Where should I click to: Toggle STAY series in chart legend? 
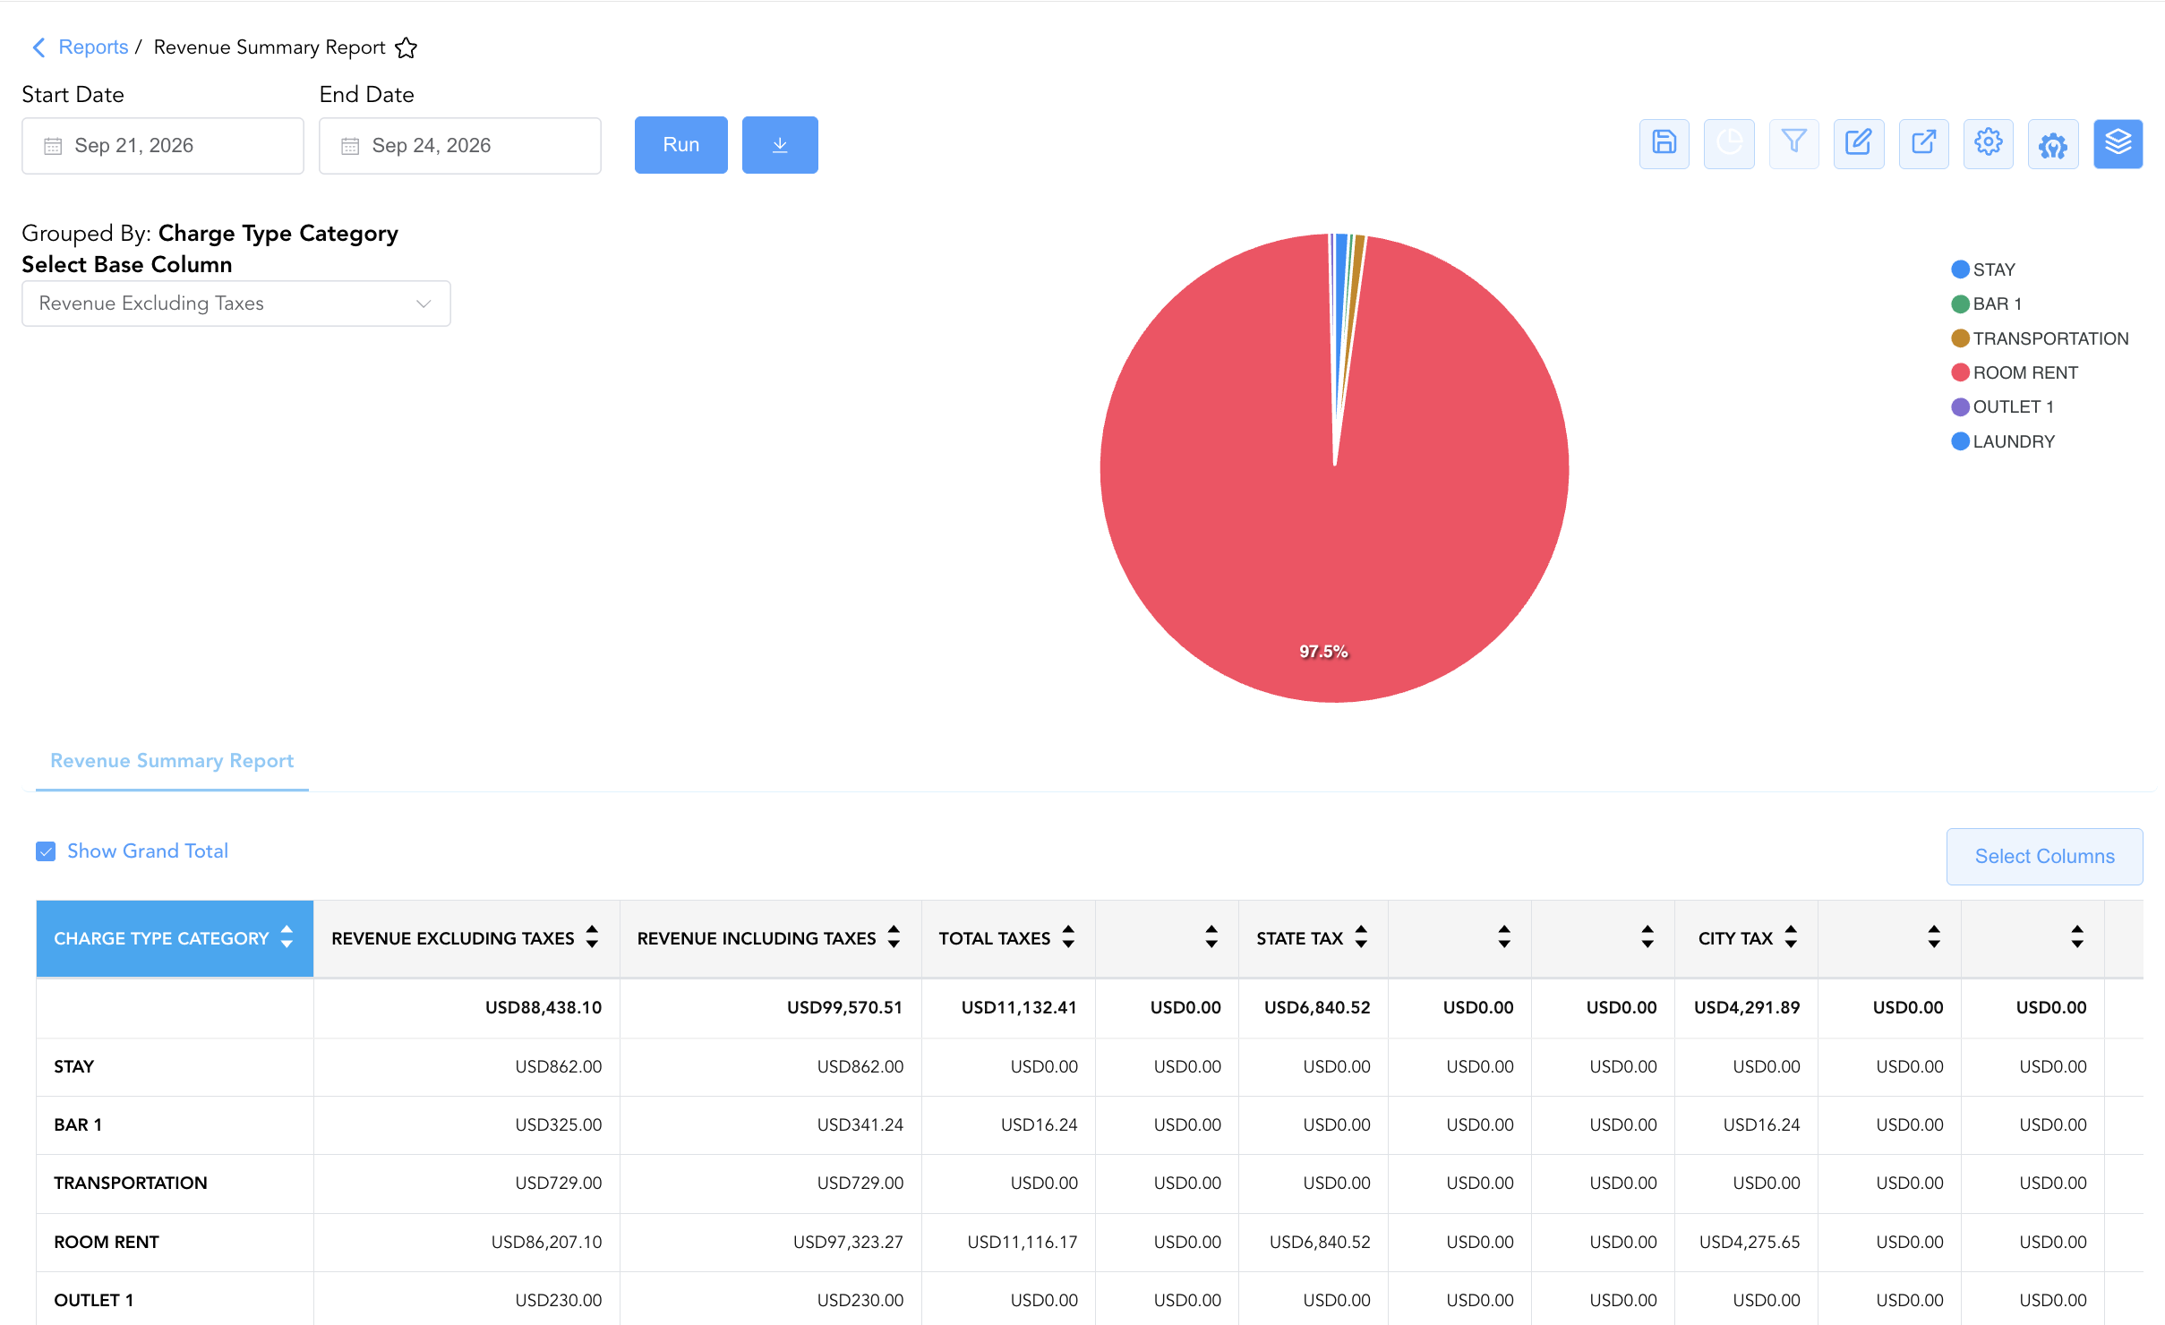tap(1982, 269)
